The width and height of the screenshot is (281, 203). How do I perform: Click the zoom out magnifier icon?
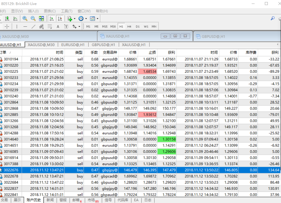point(33,19)
